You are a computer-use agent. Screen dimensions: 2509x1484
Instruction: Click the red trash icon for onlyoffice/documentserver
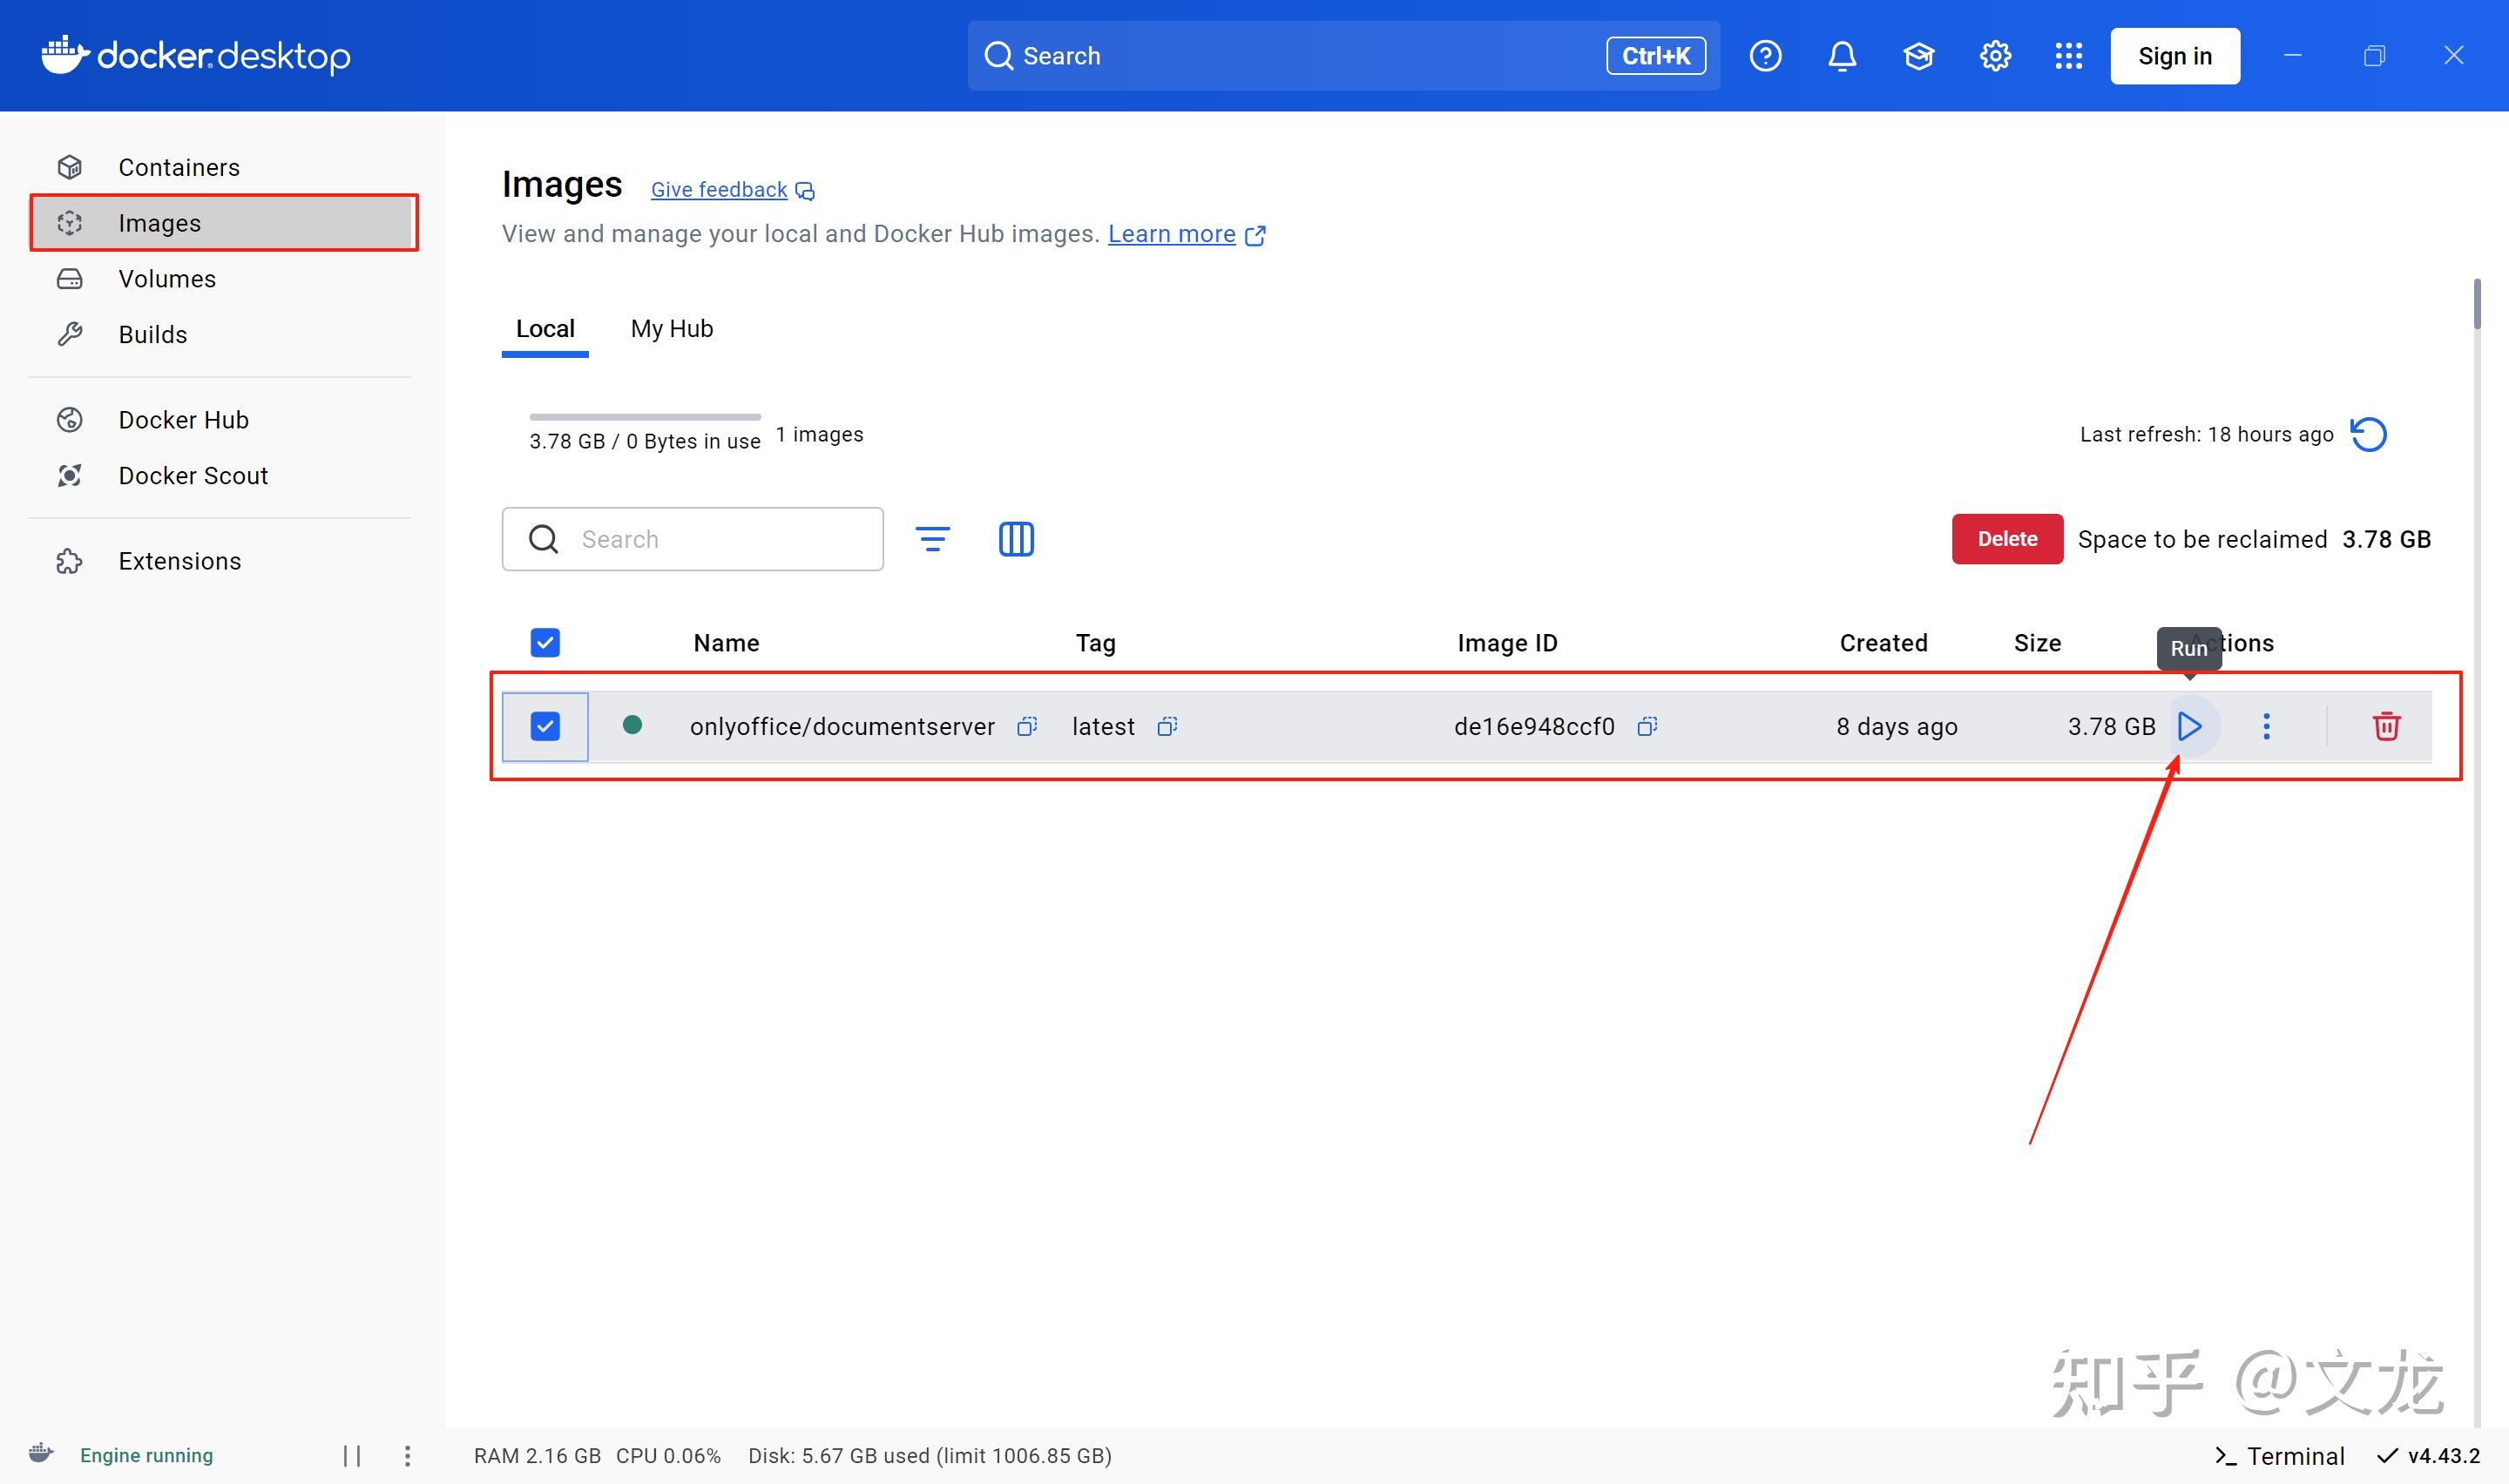point(2386,726)
